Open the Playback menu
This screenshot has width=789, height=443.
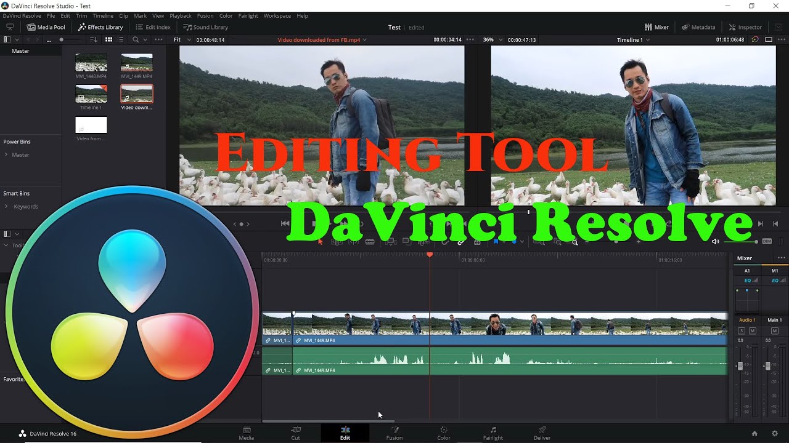[x=181, y=16]
